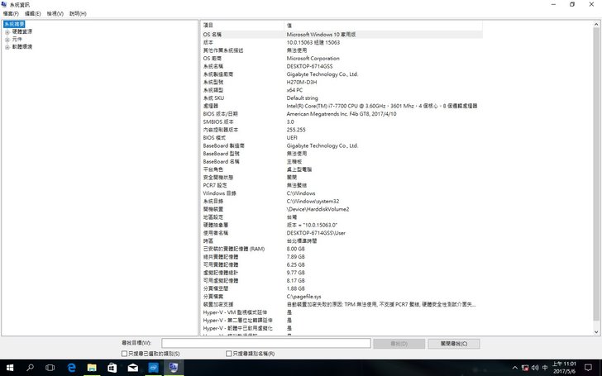
Task: Select the \Device\HarddiskVolume2 value
Action: pyautogui.click(x=318, y=209)
